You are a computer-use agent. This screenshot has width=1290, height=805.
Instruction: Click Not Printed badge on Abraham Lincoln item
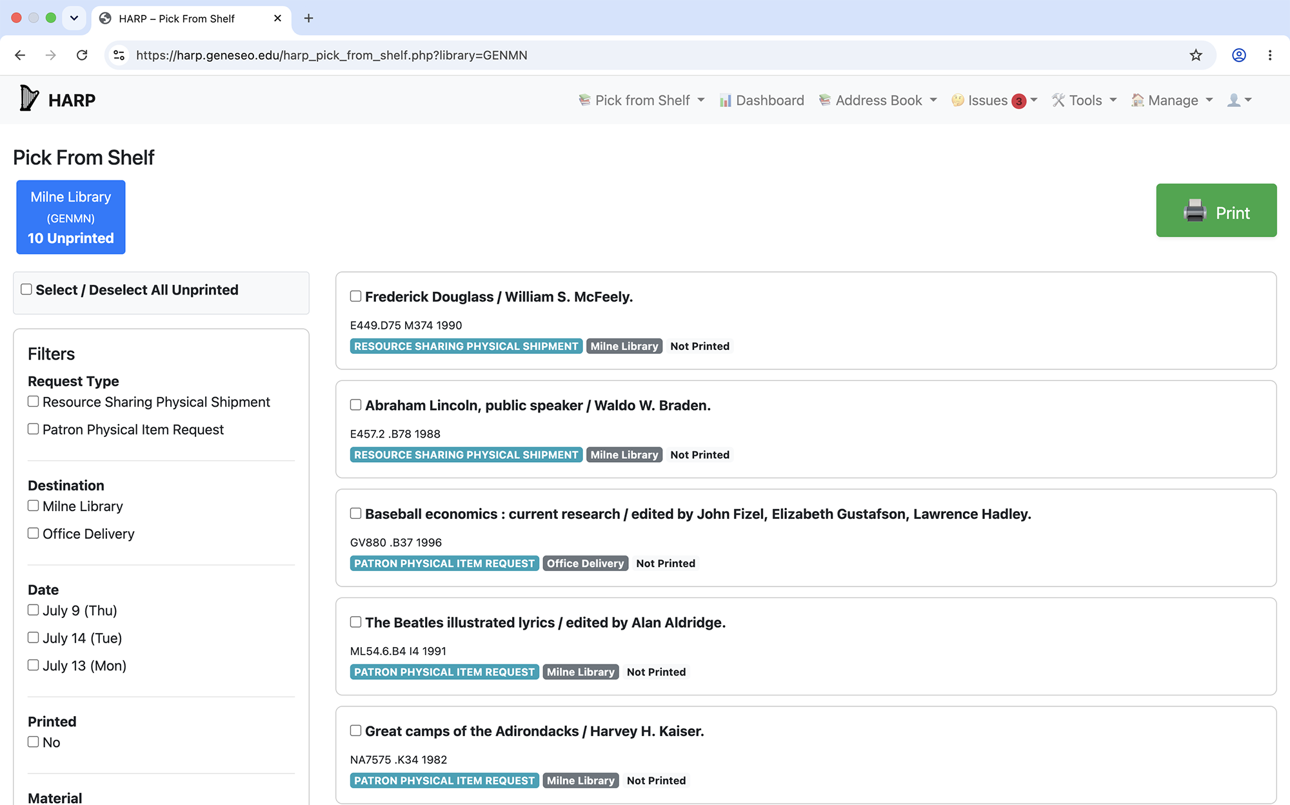700,455
